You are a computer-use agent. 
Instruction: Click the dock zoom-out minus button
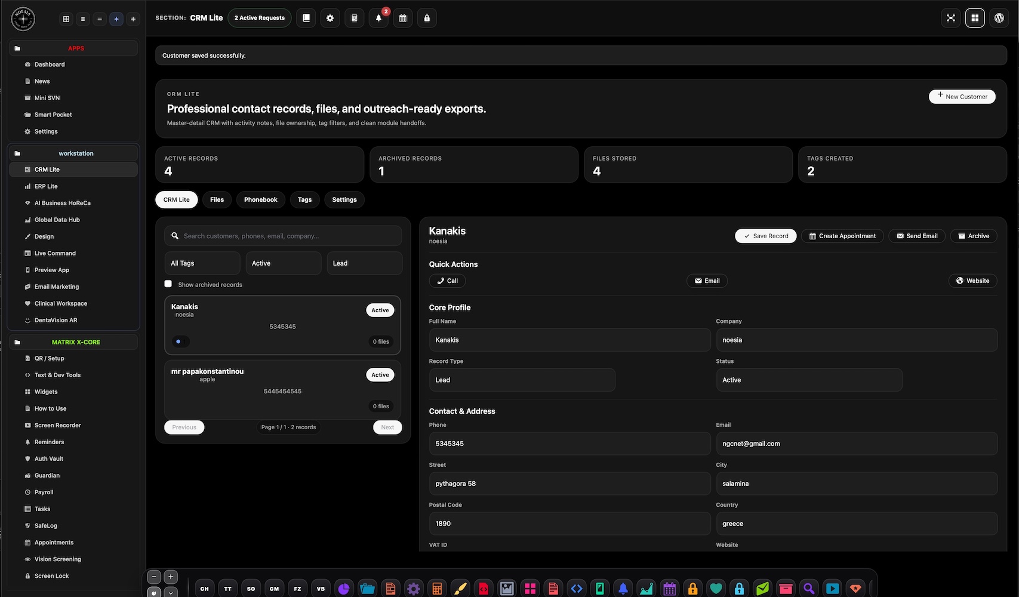click(155, 577)
